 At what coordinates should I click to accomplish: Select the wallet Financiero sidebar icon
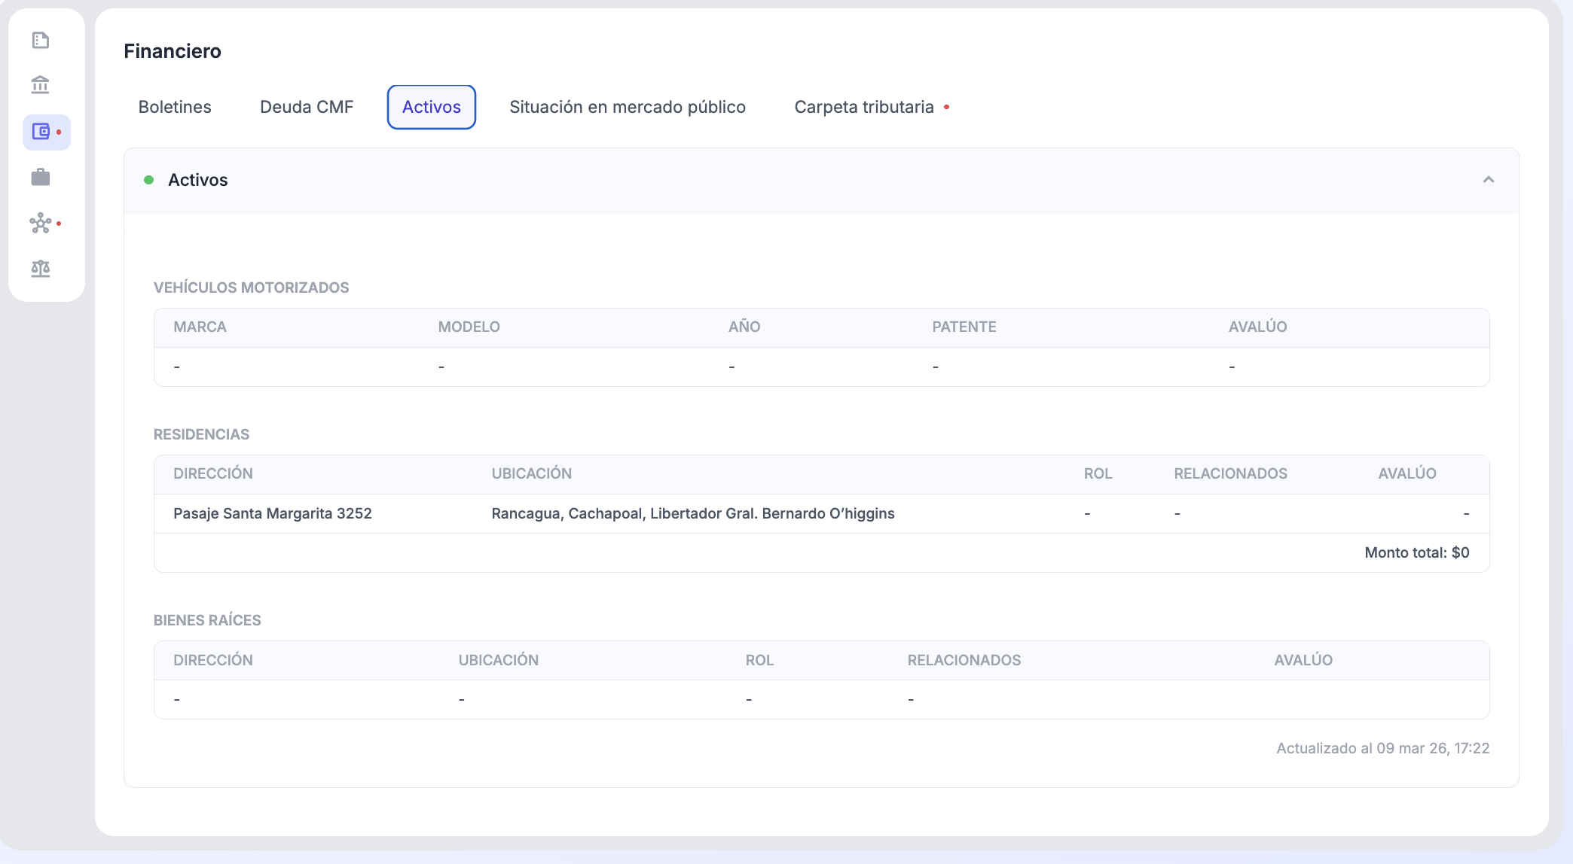tap(41, 132)
